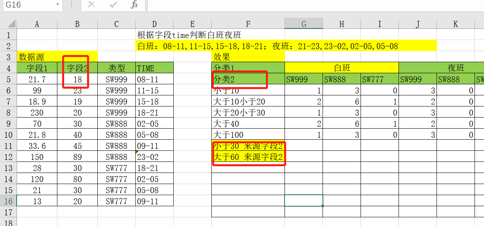Click the 23-02 TIME cell
The height and width of the screenshot is (226, 484).
[x=154, y=157]
